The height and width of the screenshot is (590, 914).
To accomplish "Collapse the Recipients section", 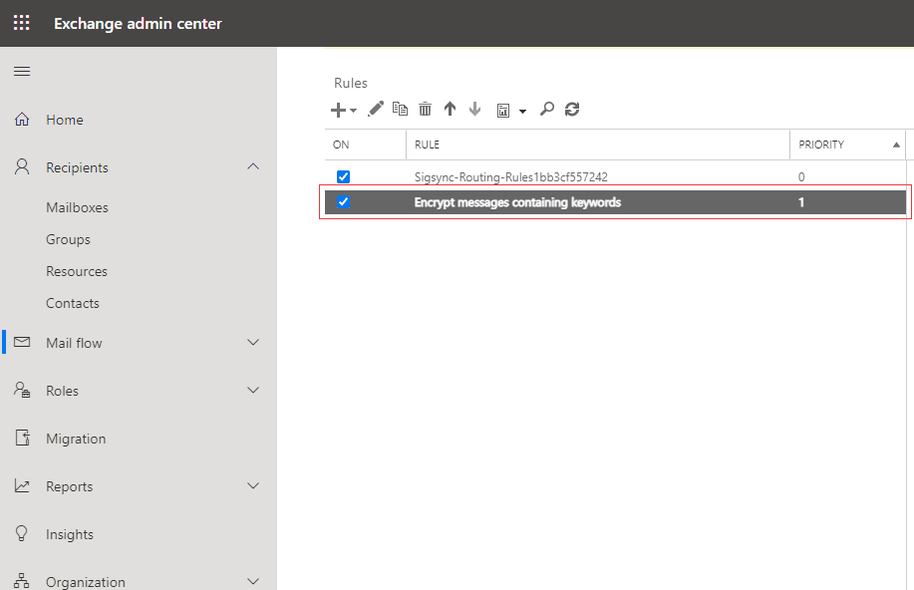I will (253, 167).
